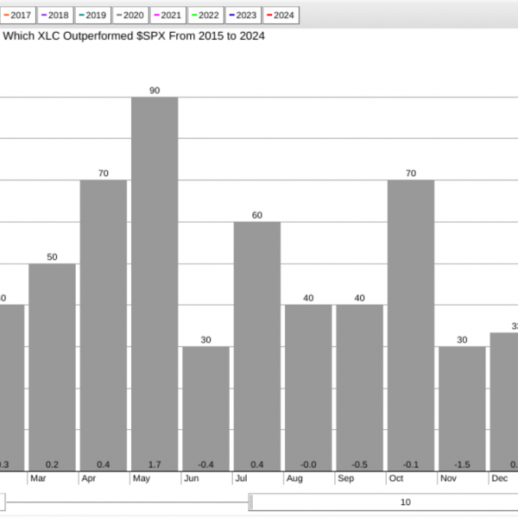Click the Aug bar labeled 40
Image resolution: width=518 pixels, height=518 pixels.
pos(308,388)
